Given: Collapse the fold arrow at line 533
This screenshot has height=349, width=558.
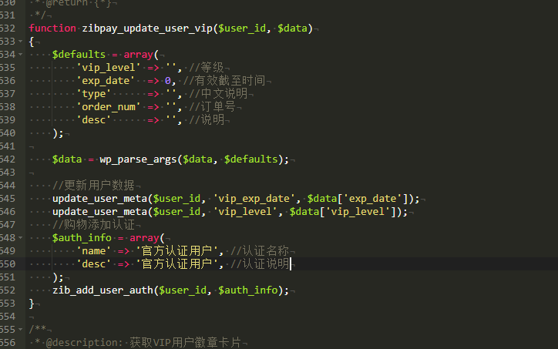Looking at the screenshot, I should click(x=20, y=42).
